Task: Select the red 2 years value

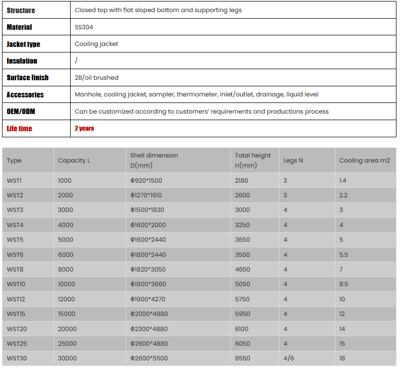Action: 84,129
